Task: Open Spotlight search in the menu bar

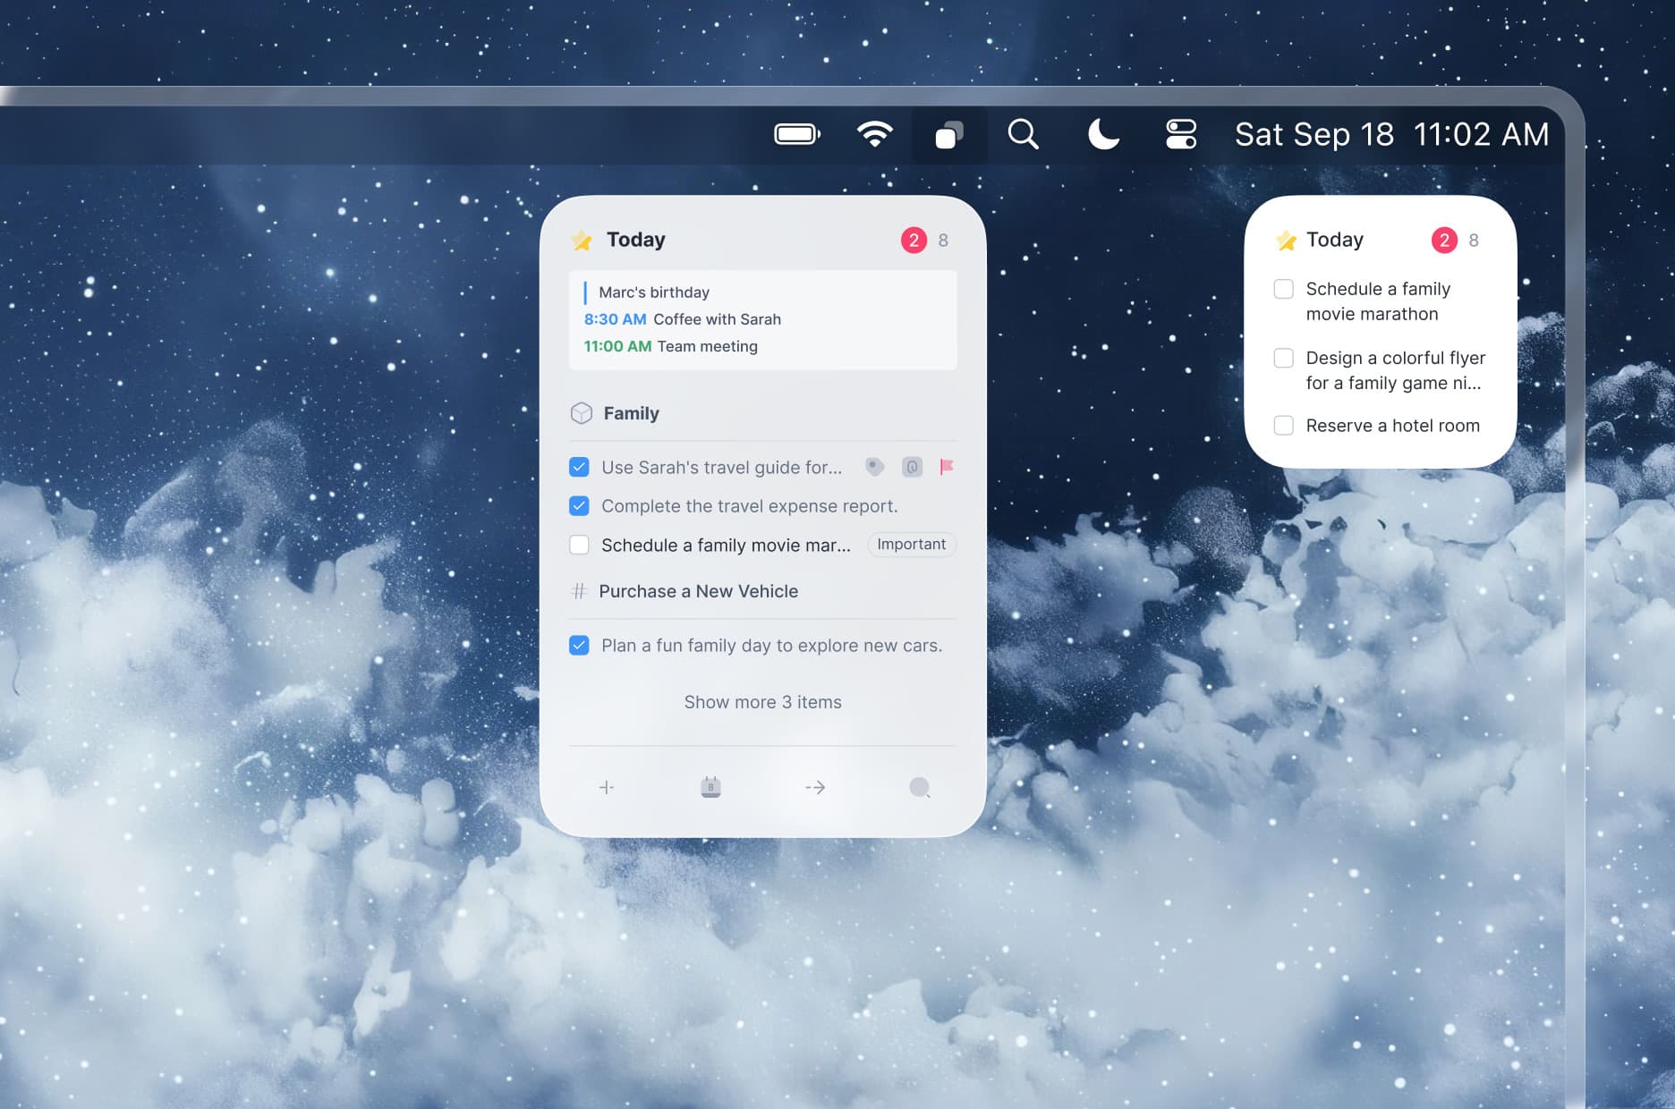Action: (1023, 134)
